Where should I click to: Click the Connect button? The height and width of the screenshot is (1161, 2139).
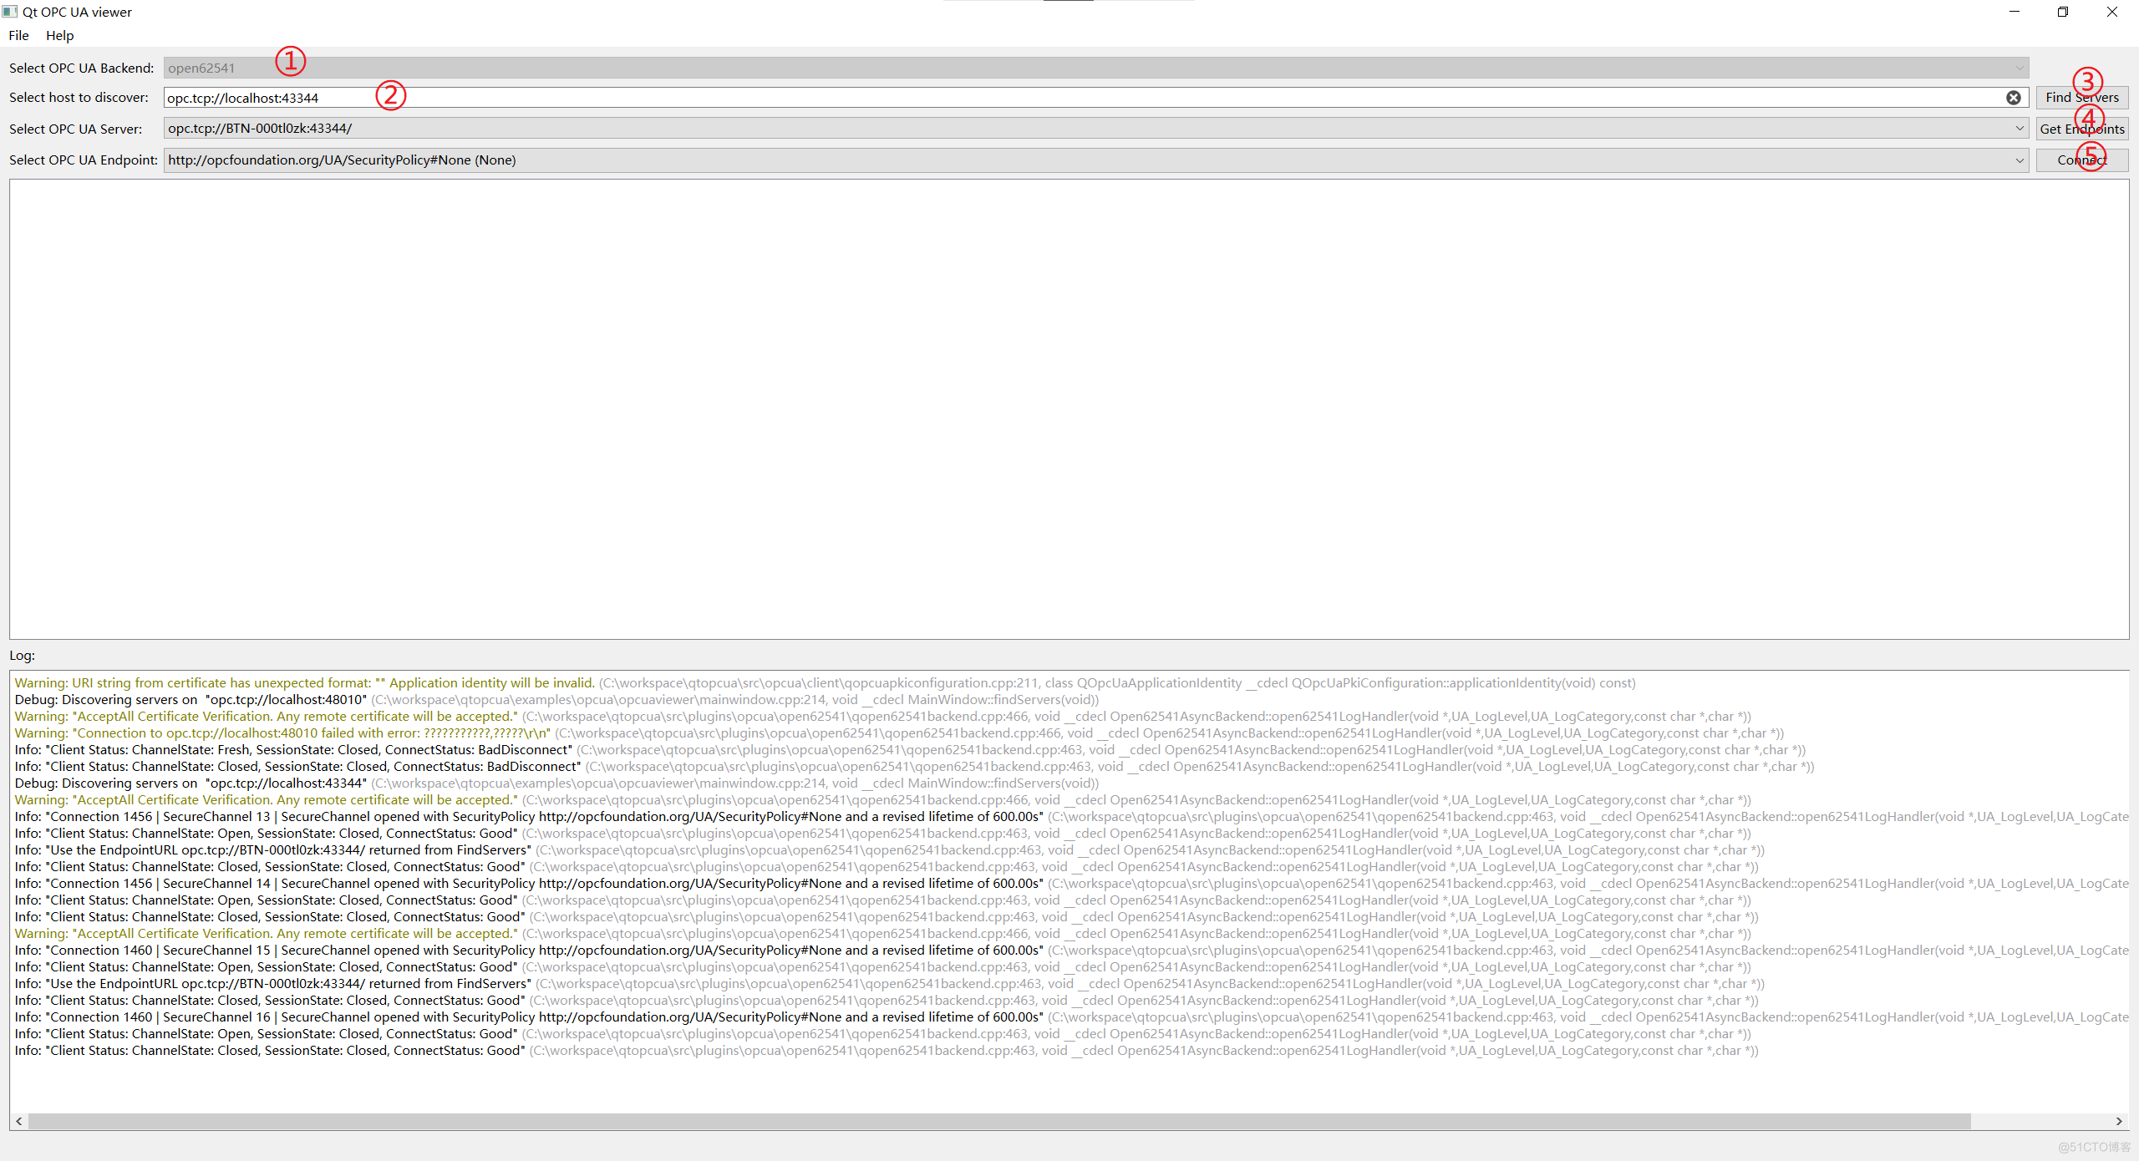click(x=2081, y=160)
